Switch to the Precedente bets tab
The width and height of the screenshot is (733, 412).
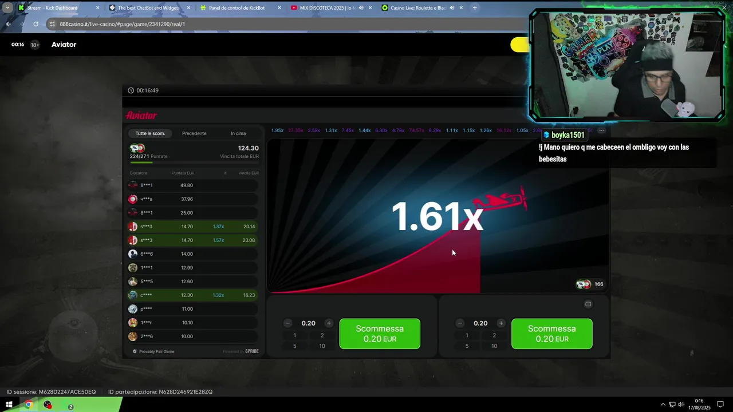click(x=194, y=133)
